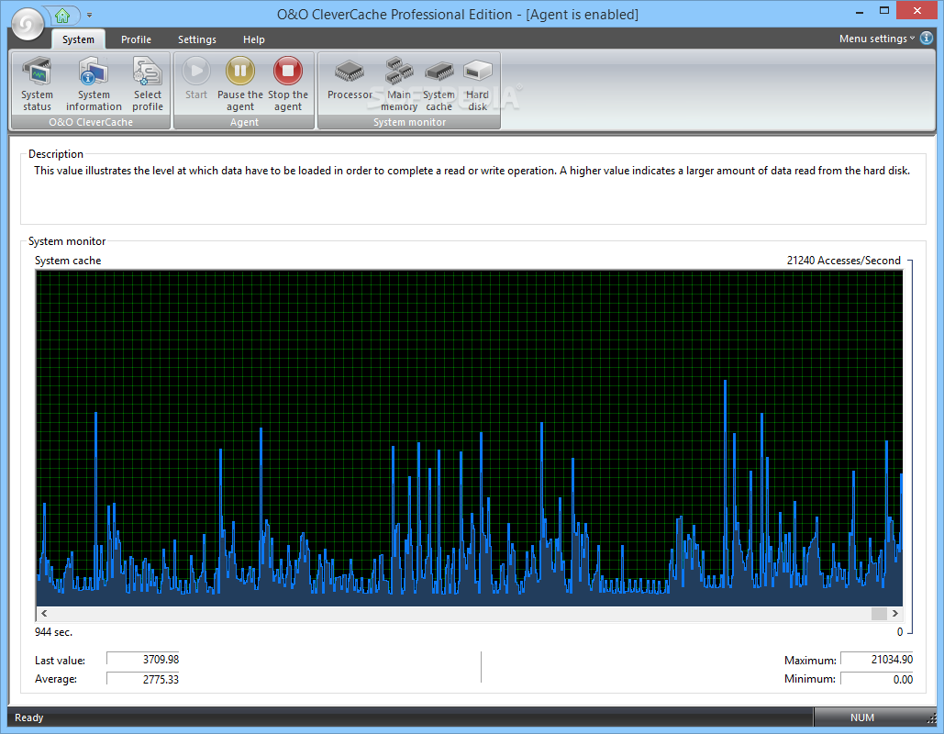Screen dimensions: 944x734
Task: Minimize the CleverCache window
Action: click(x=859, y=11)
